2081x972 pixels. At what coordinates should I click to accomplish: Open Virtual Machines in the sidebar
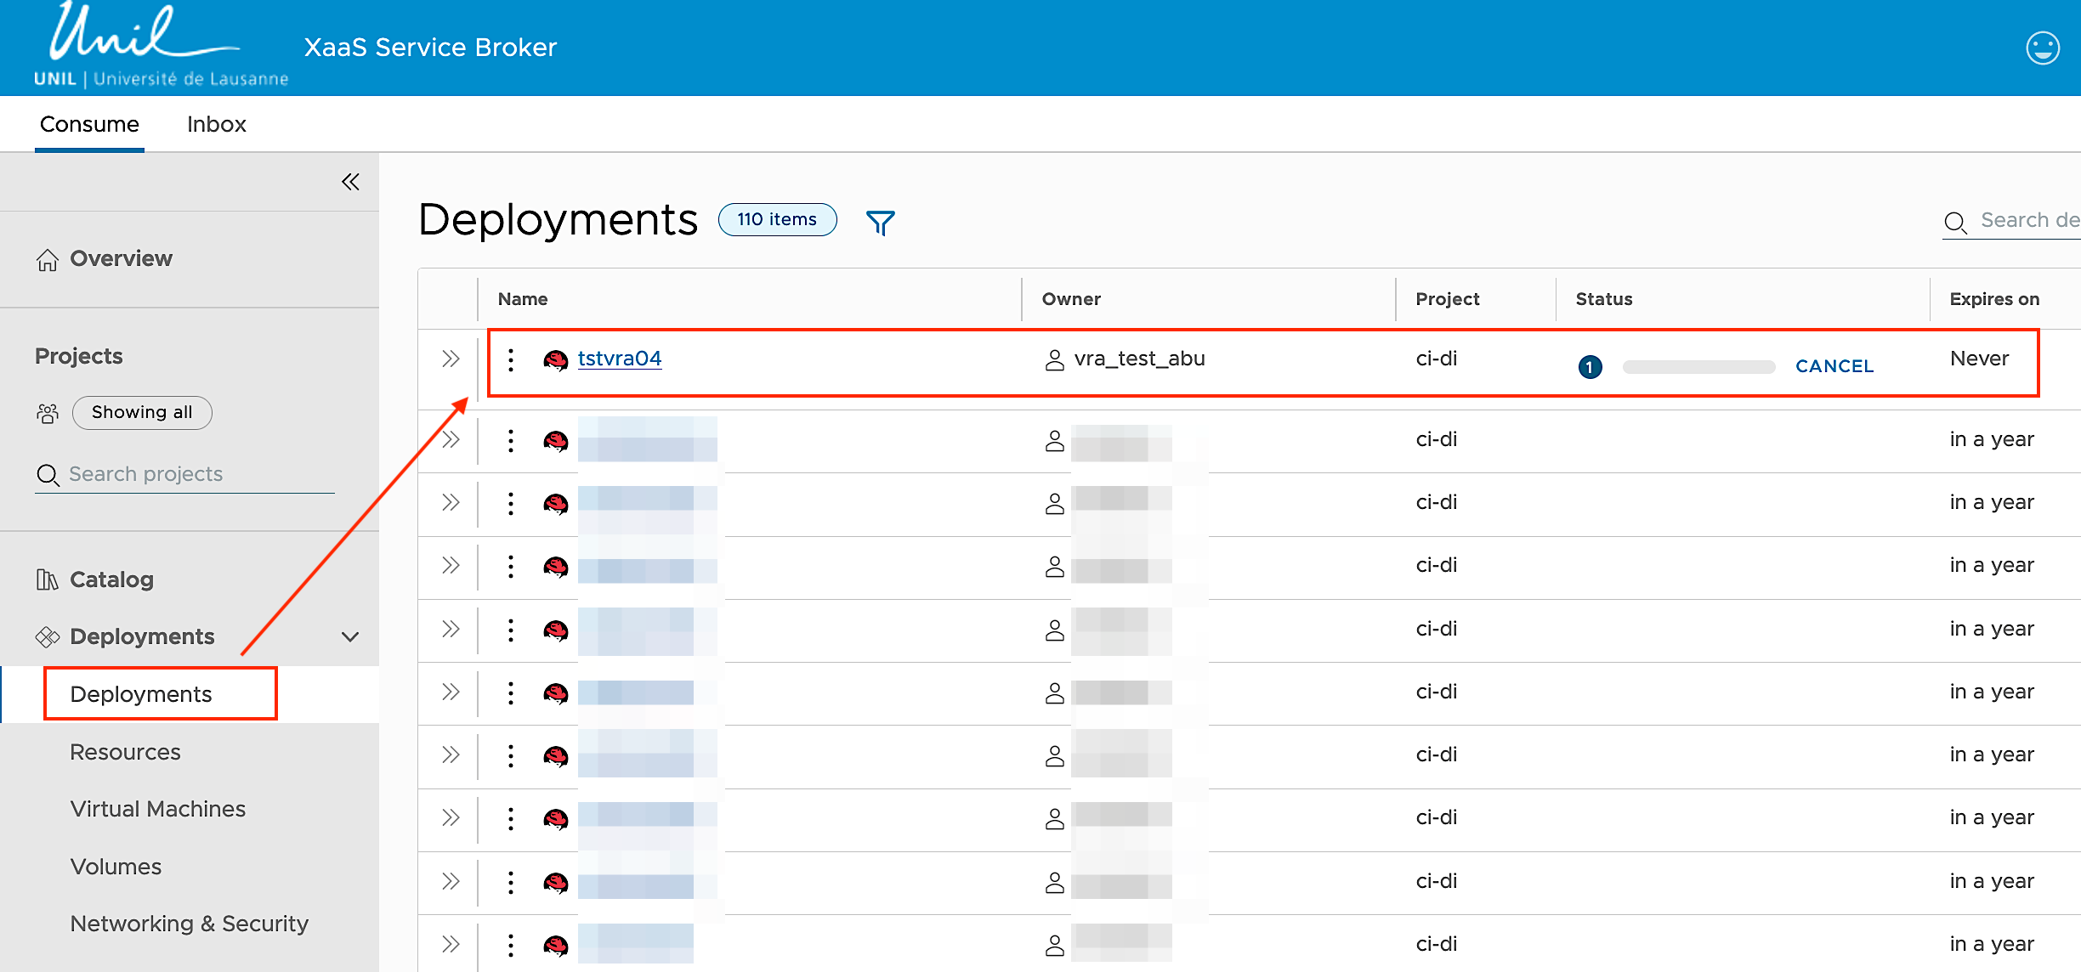pyautogui.click(x=158, y=809)
